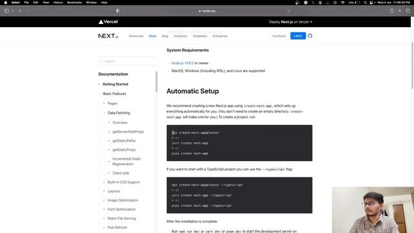Collapse the Data Fetching section
The image size is (414, 233).
(x=119, y=113)
